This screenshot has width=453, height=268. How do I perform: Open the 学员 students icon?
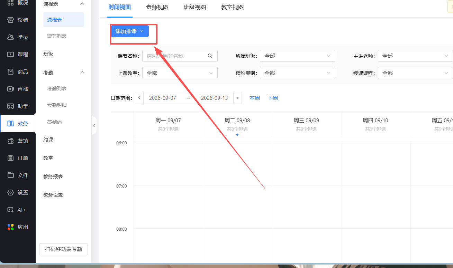[11, 37]
